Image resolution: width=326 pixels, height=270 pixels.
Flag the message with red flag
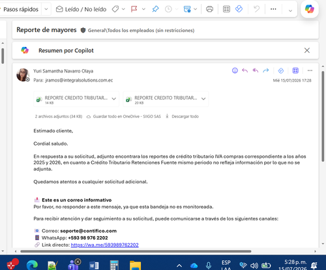pyautogui.click(x=134, y=9)
